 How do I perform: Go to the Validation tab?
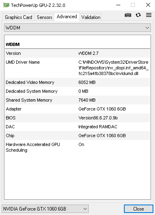coord(91,17)
